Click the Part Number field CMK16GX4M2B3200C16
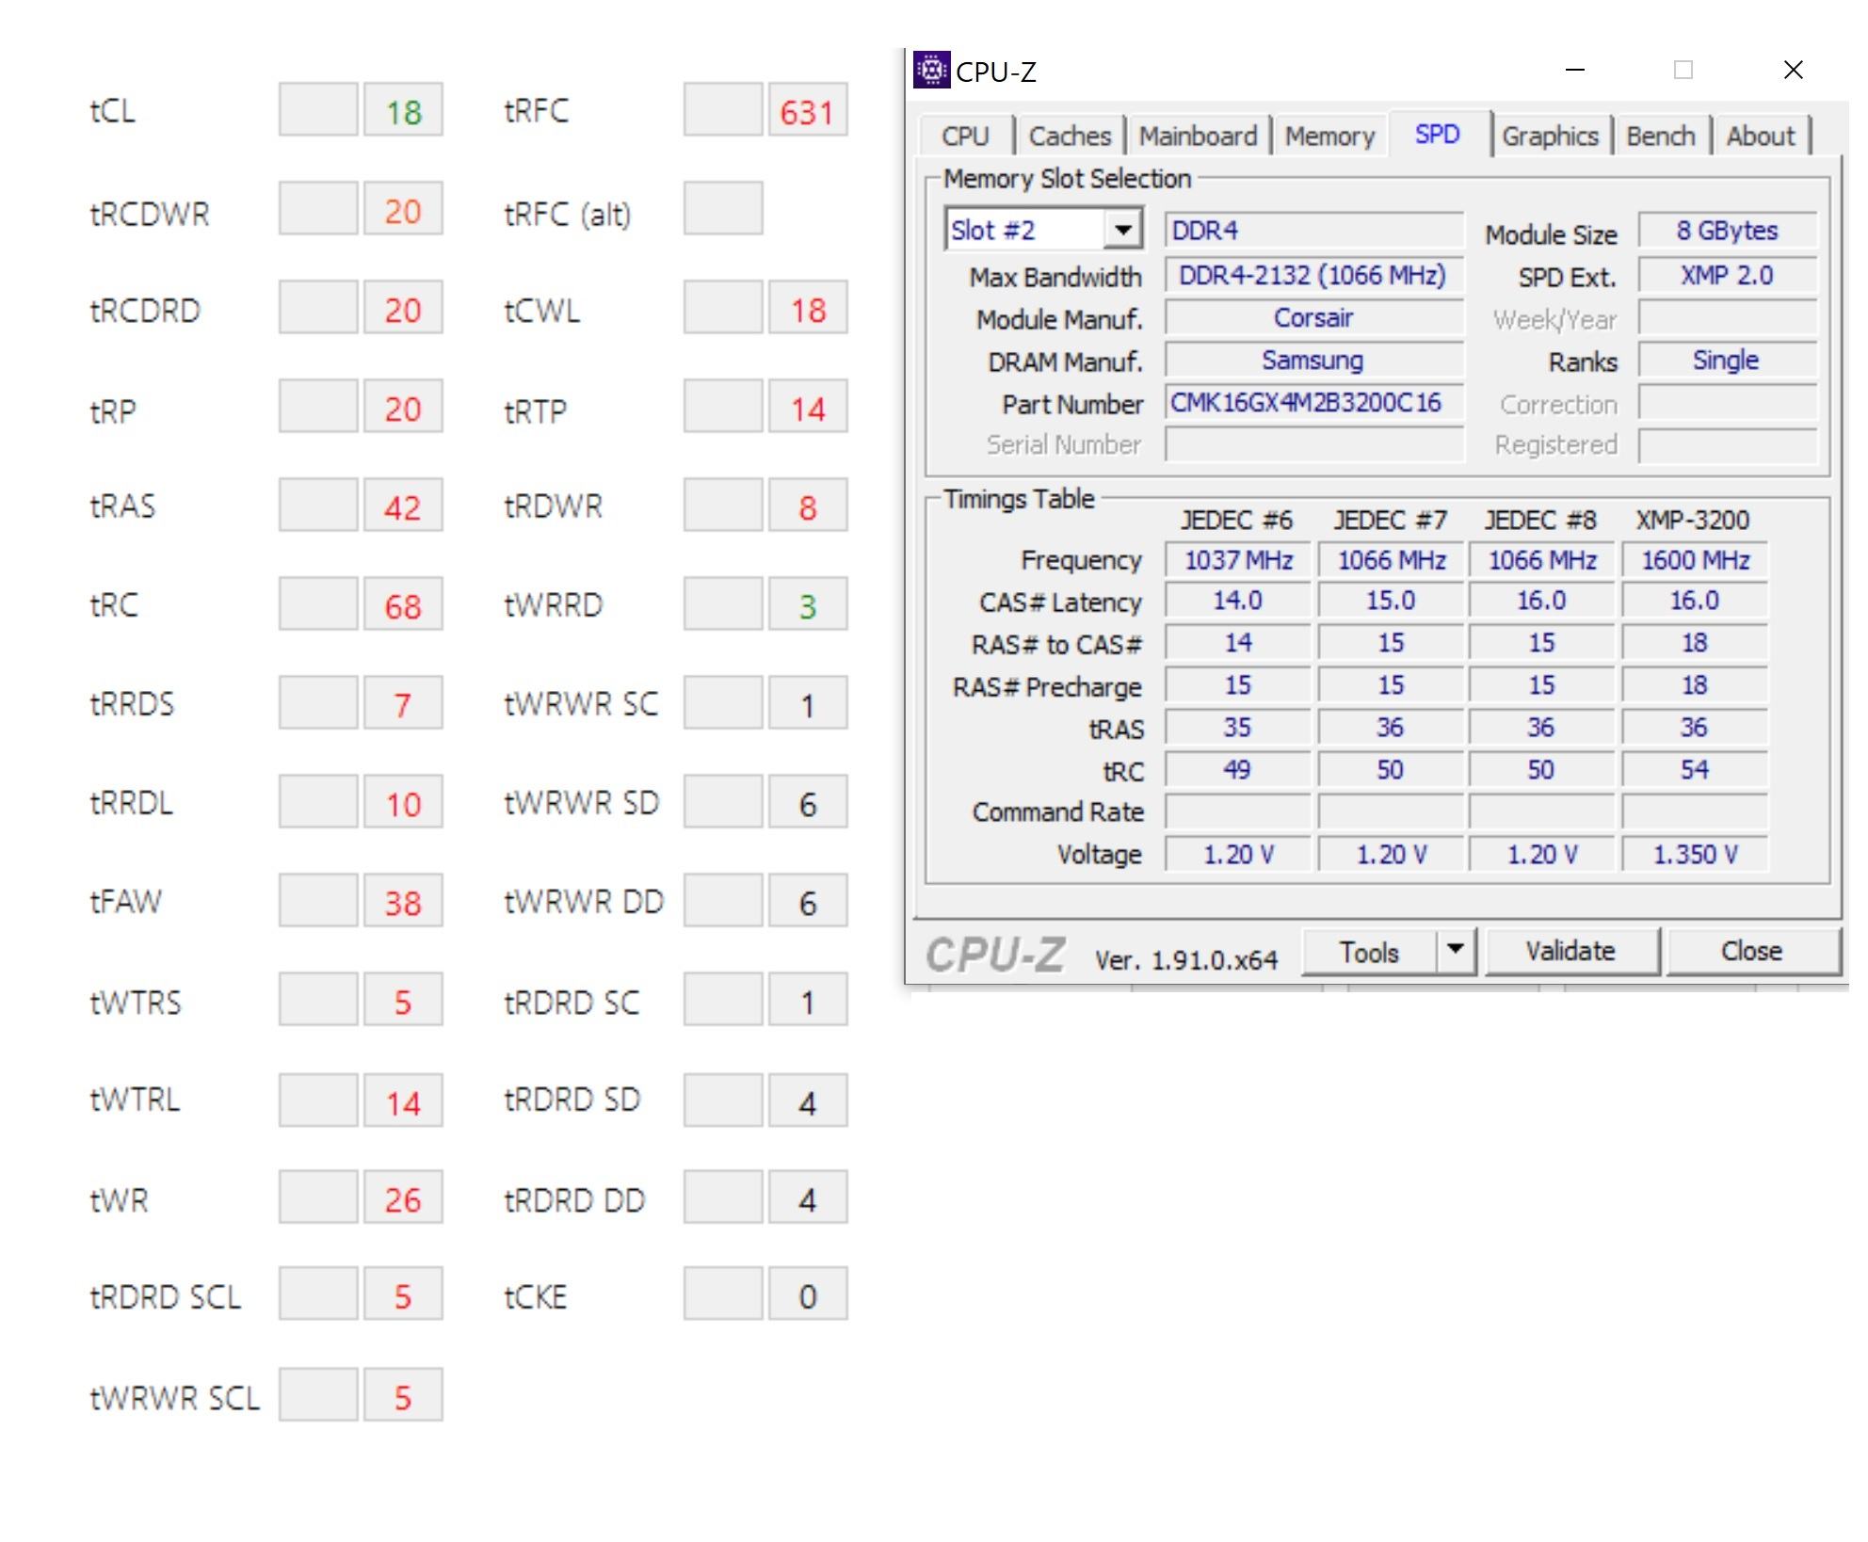The height and width of the screenshot is (1542, 1868). coord(1313,403)
